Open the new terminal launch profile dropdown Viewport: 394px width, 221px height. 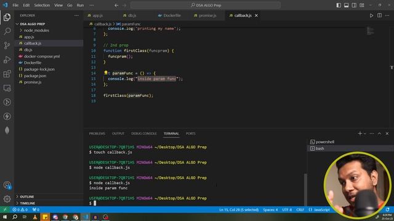point(365,134)
